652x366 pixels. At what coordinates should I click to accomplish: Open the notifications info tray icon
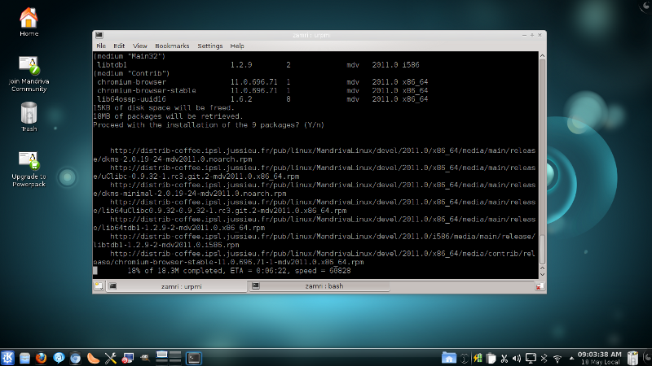click(x=465, y=358)
